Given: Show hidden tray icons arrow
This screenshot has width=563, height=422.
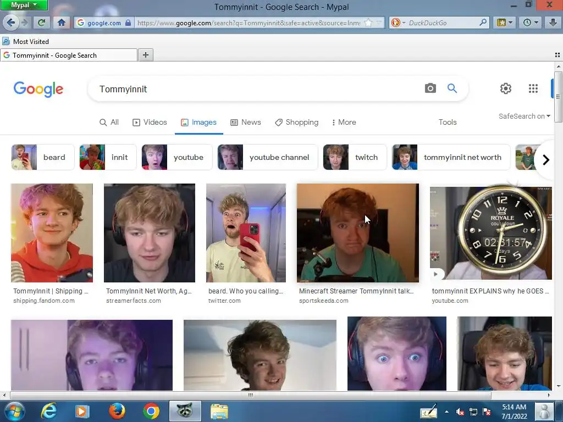Looking at the screenshot, I should pyautogui.click(x=446, y=412).
